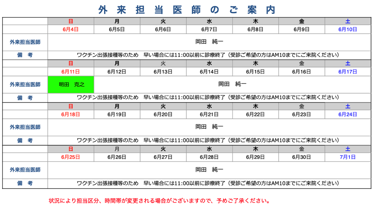Viewport: 374px width, 207px height.
Task: Click the 6月13日 date cell
Action: (x=163, y=72)
